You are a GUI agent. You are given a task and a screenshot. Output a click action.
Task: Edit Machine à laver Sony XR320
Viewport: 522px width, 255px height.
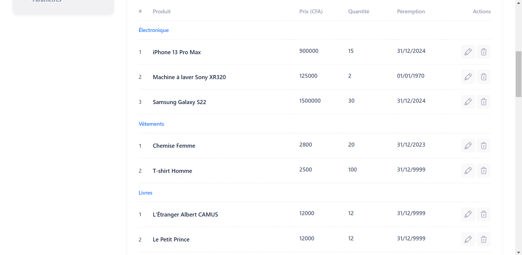coord(468,77)
